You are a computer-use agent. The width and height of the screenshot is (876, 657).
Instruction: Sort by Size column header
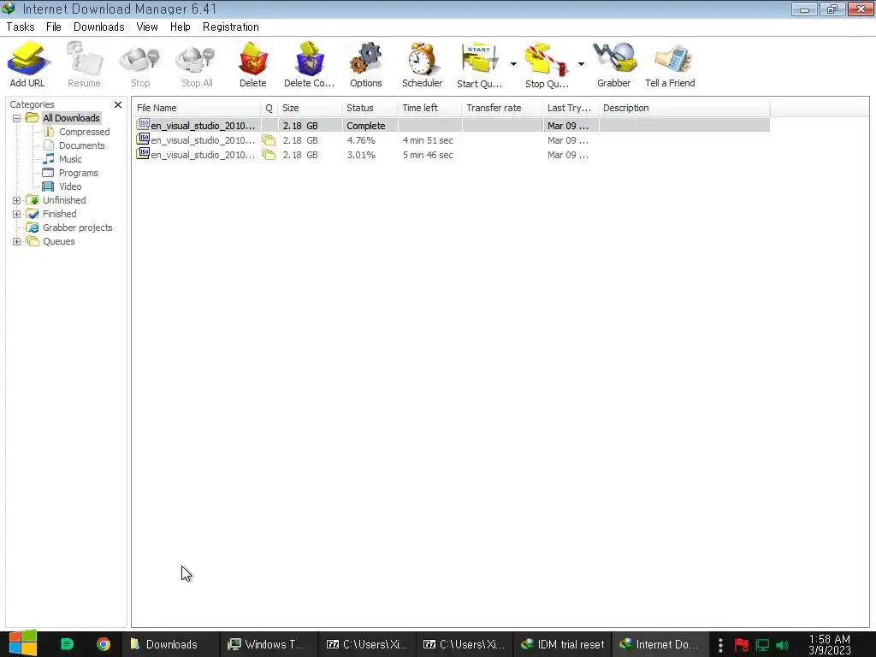point(310,108)
